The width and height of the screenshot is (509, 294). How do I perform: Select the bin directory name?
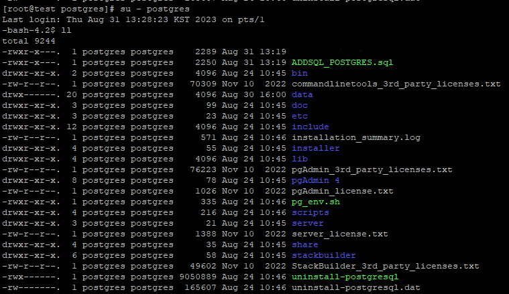pos(300,73)
